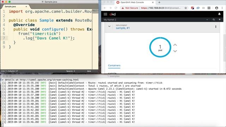The width and height of the screenshot is (226, 127).
Task: Open the OKD hamburger navigation menu
Action: [x=105, y=14]
